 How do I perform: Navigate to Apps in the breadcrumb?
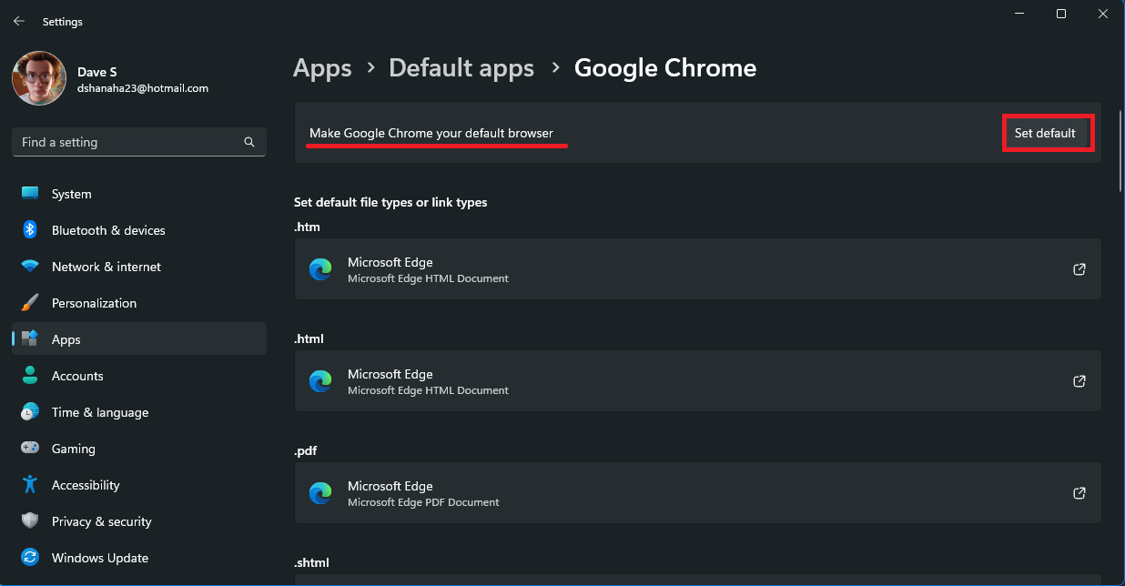pyautogui.click(x=322, y=67)
